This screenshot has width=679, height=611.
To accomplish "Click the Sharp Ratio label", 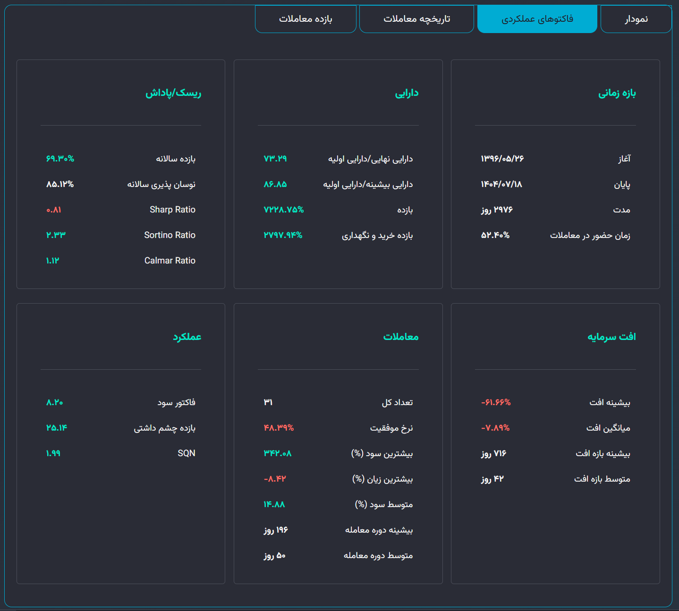I will pyautogui.click(x=172, y=210).
